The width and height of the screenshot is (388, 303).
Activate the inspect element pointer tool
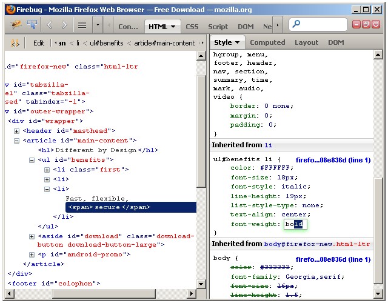(32, 24)
